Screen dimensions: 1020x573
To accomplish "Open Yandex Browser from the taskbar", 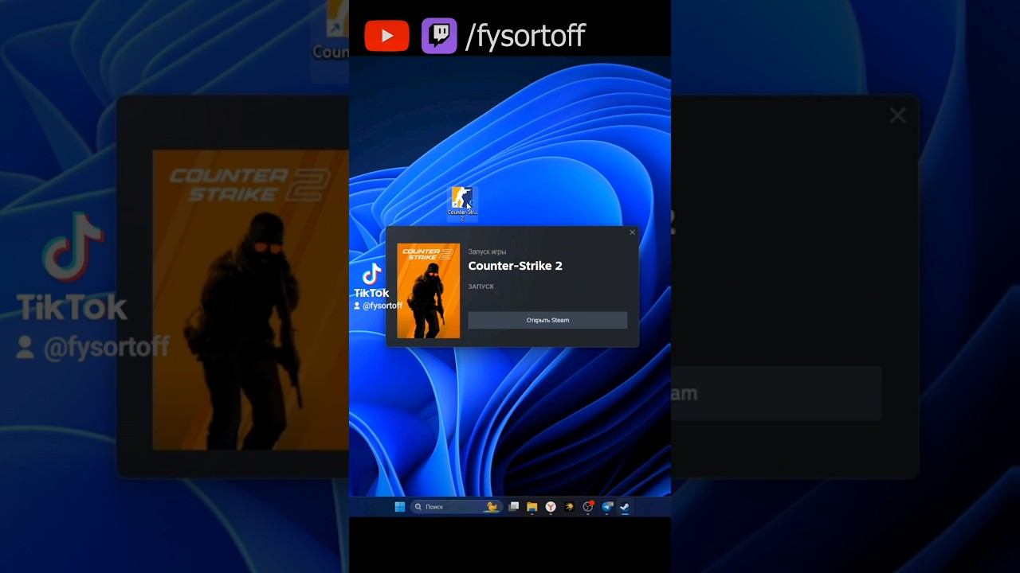I will tap(551, 507).
